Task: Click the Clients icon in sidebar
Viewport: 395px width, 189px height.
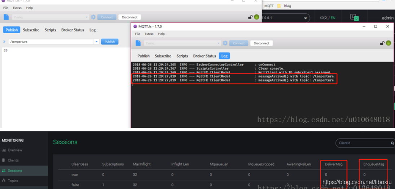Action: point(4,160)
